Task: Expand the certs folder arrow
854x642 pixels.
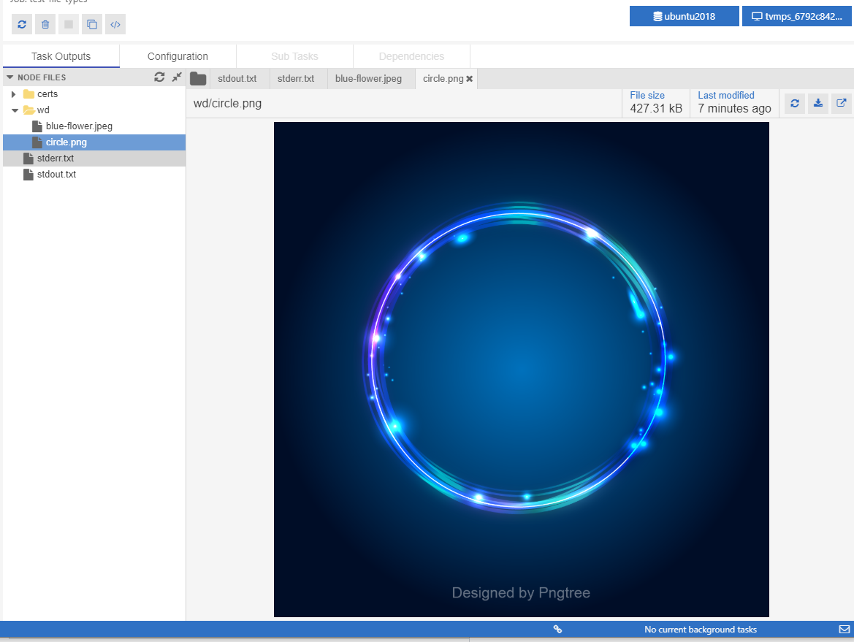Action: 14,94
